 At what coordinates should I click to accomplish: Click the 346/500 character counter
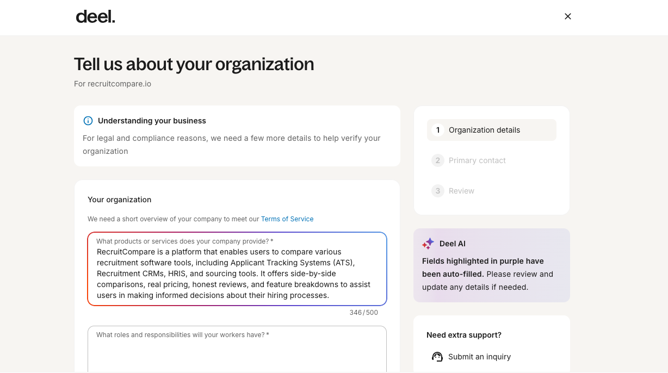[x=364, y=313]
